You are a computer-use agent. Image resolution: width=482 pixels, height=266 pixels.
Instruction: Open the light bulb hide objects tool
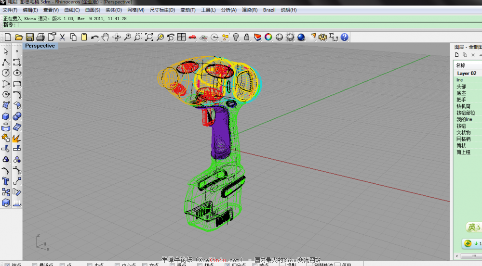pyautogui.click(x=236, y=37)
